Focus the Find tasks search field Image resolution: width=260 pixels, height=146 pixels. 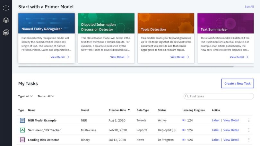[x=219, y=96]
